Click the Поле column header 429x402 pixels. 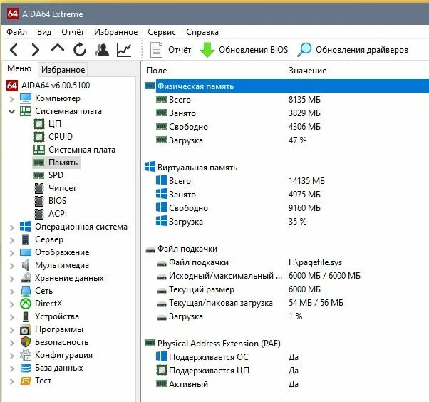tap(212, 71)
